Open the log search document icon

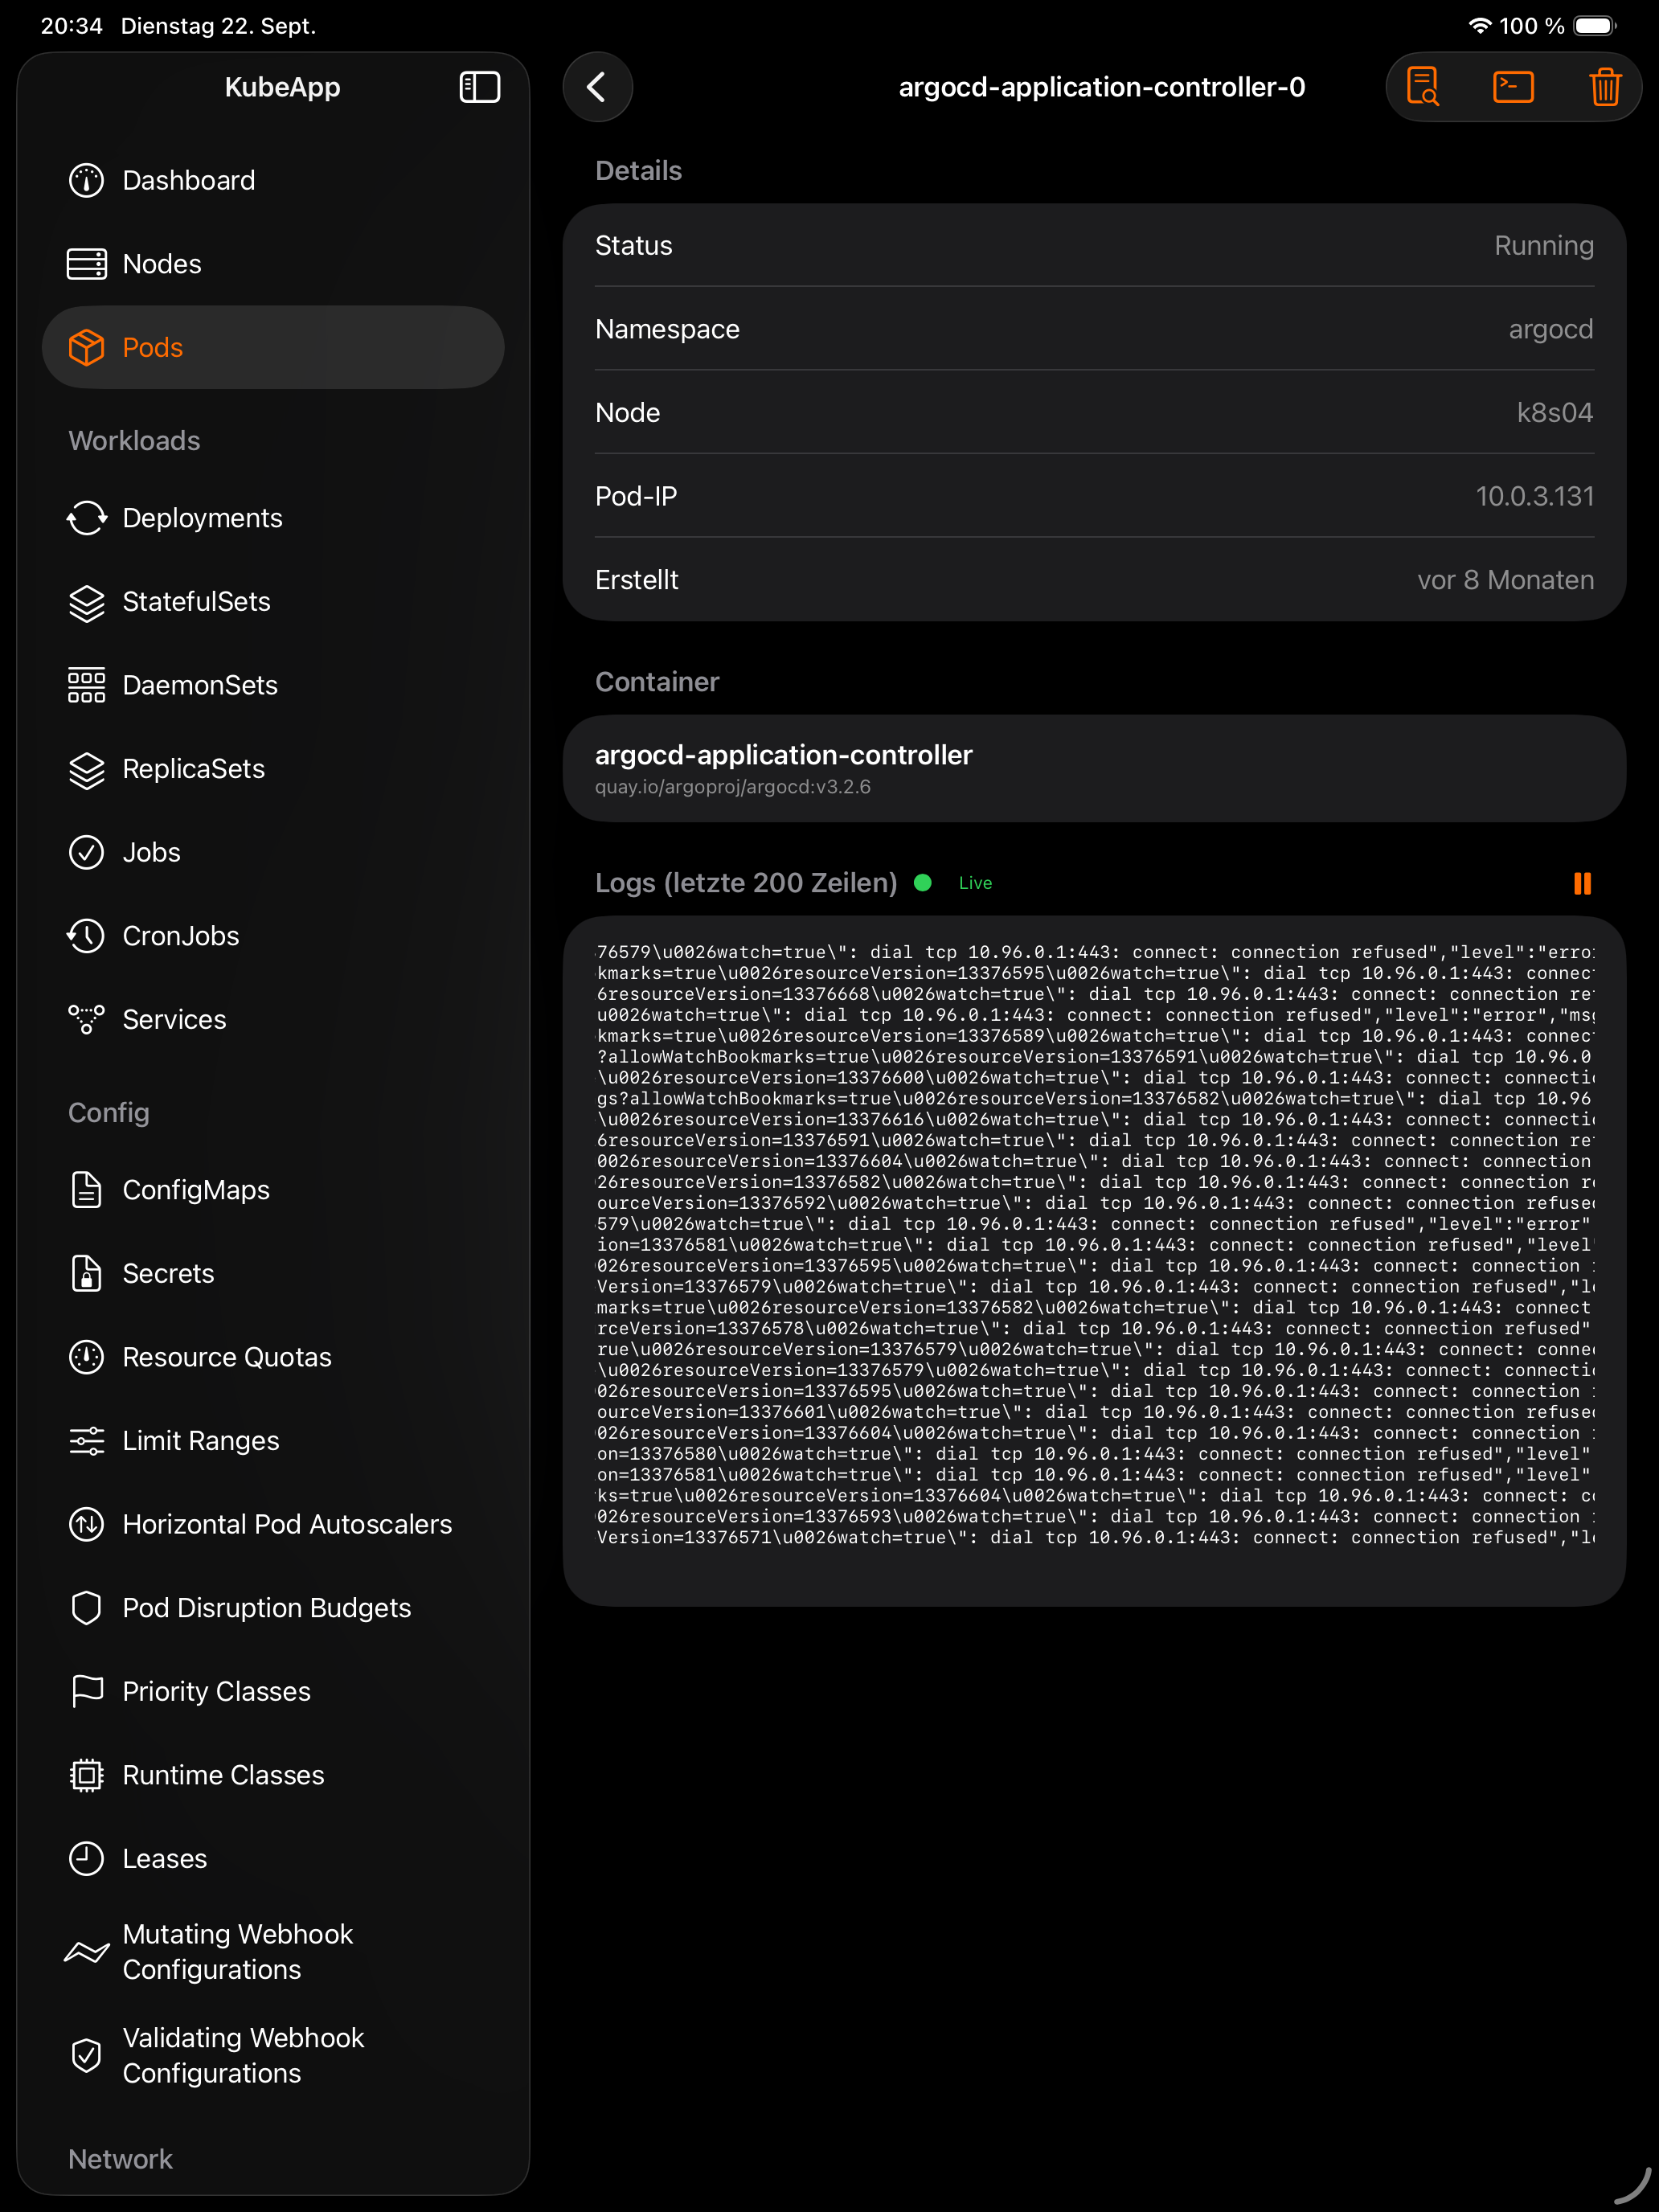(x=1422, y=87)
